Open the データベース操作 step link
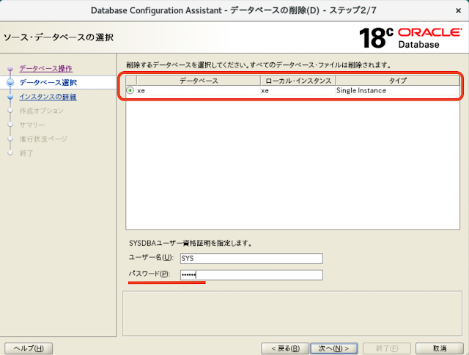 [45, 68]
